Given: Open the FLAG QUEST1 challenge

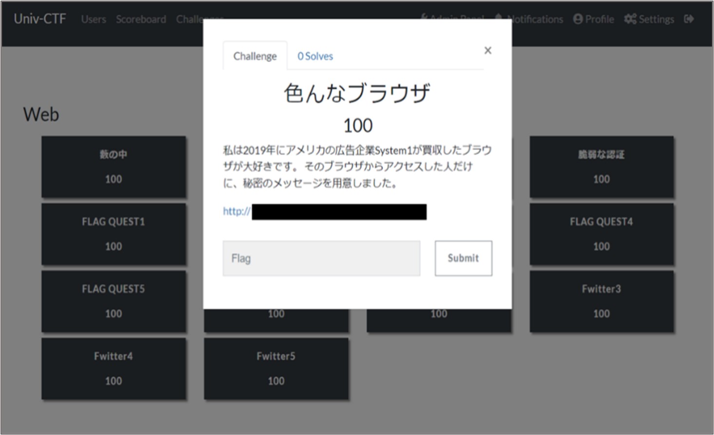Looking at the screenshot, I should [113, 234].
